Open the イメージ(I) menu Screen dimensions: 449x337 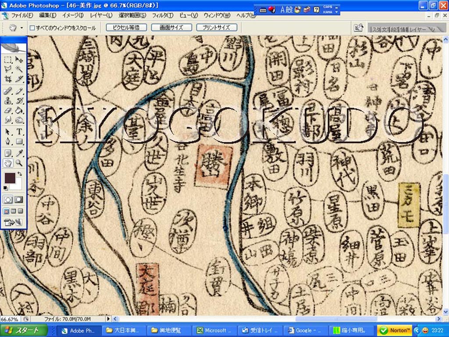(73, 15)
